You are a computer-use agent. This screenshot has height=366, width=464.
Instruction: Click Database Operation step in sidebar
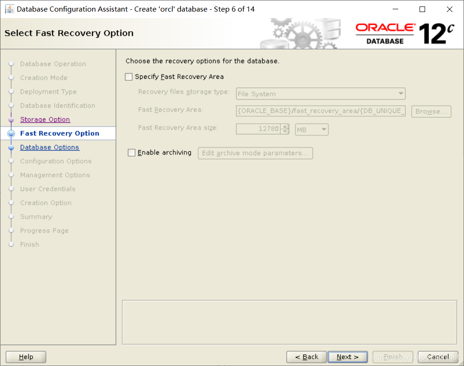point(53,64)
